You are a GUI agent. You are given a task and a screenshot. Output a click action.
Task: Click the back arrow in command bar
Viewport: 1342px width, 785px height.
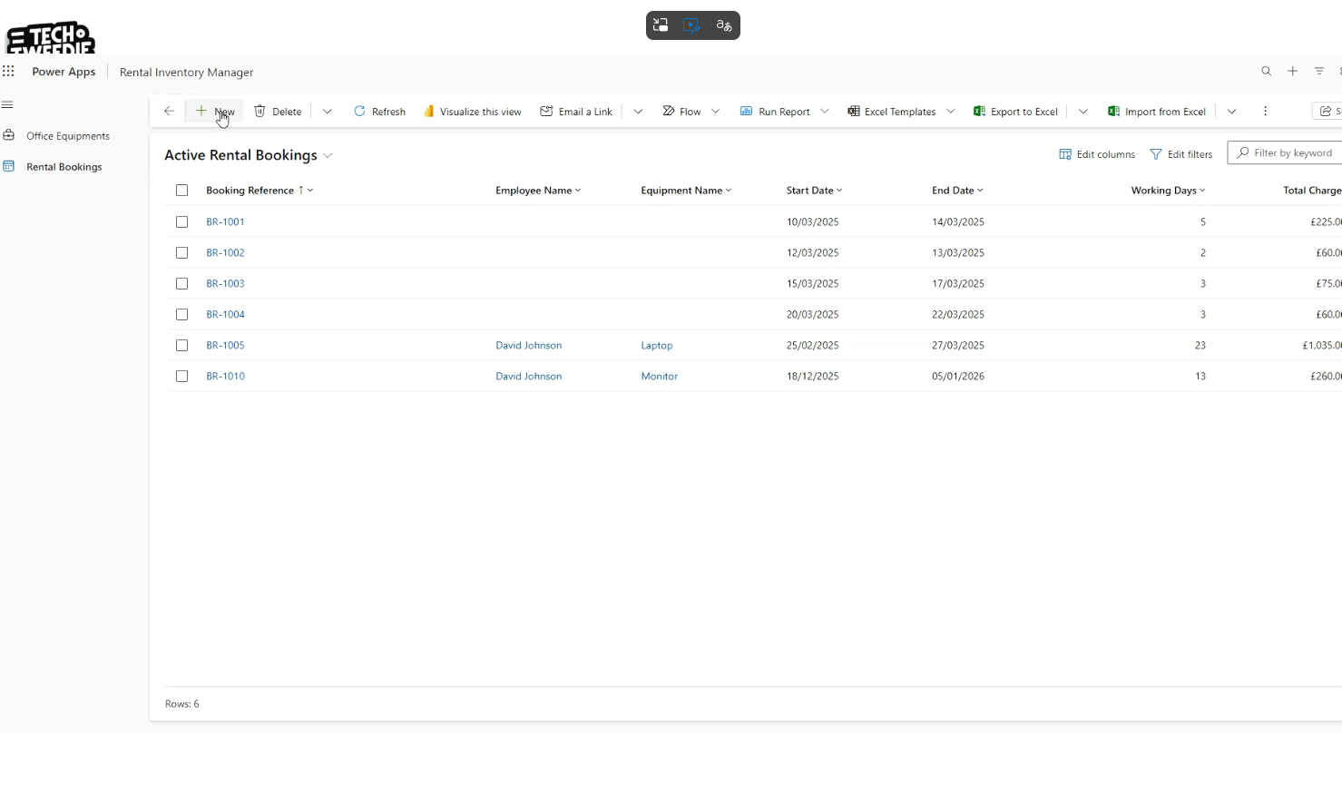coord(169,112)
